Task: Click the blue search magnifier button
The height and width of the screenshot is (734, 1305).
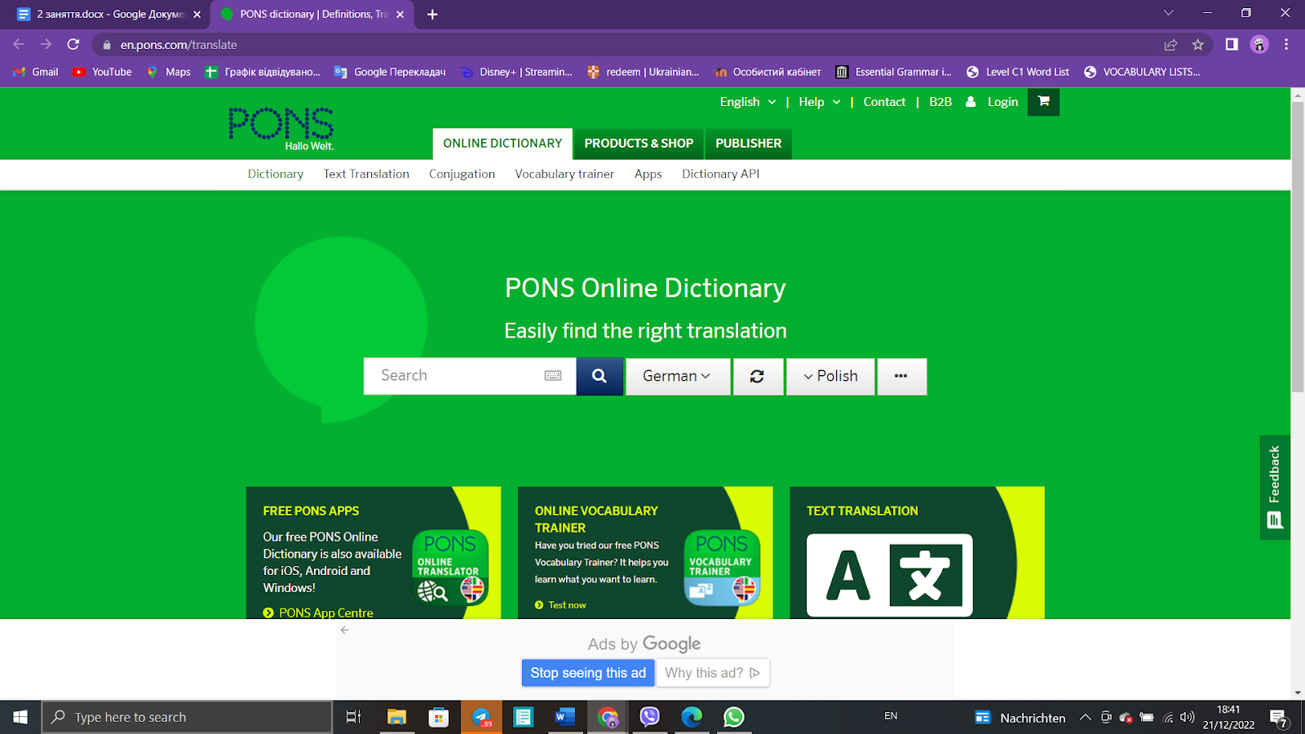Action: point(599,376)
